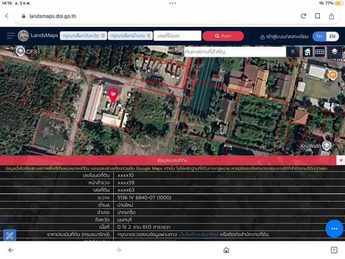The width and height of the screenshot is (345, 259).
Task: Open the province selection dropdown
Action: [x=84, y=36]
